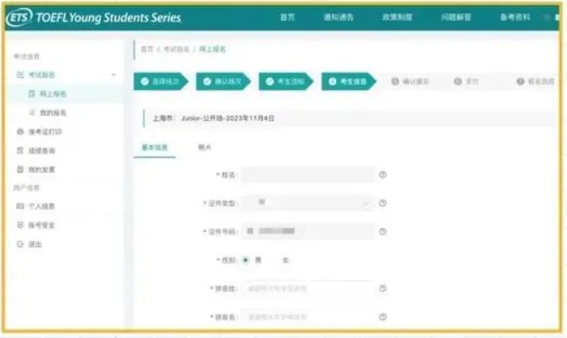This screenshot has height=338, width=567.
Task: Click 网上报名 in the breadcrumb
Action: coord(213,49)
